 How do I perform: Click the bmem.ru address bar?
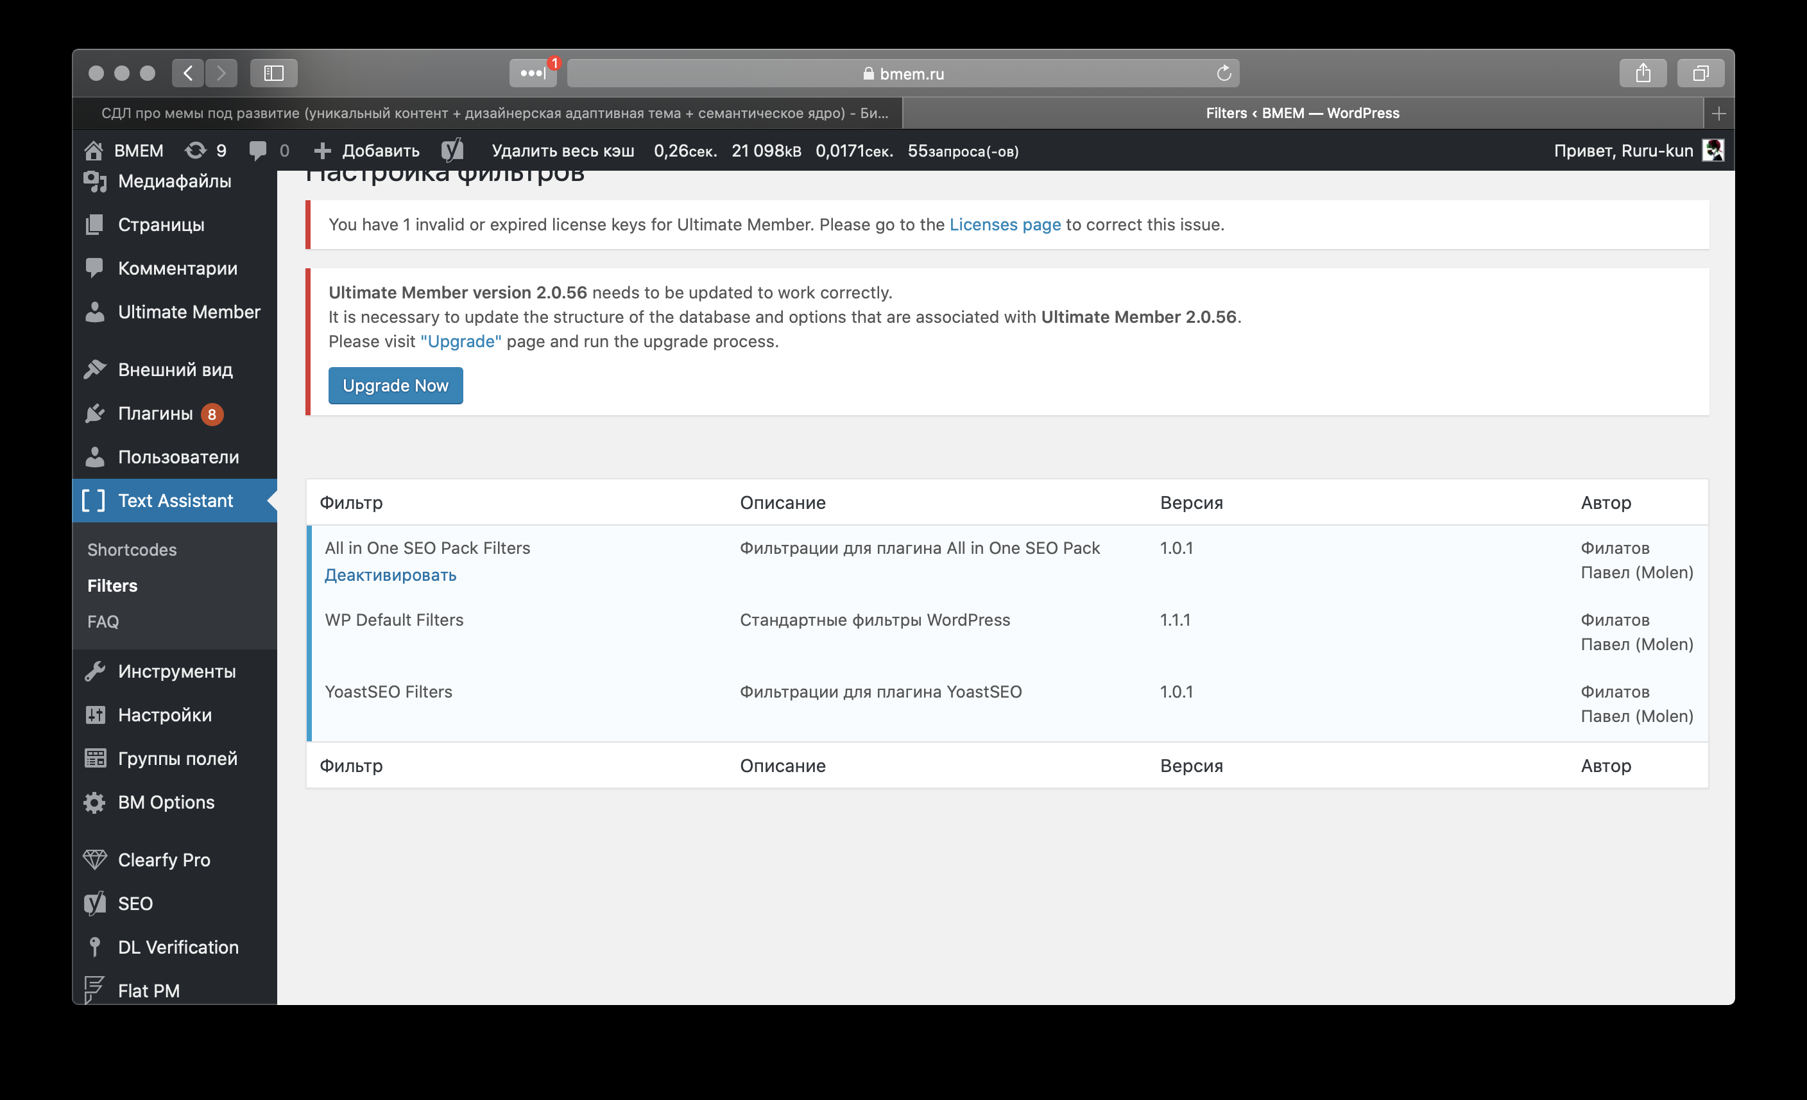[903, 73]
